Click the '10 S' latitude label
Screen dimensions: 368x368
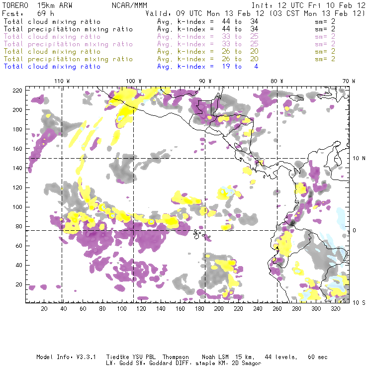(x=359, y=302)
